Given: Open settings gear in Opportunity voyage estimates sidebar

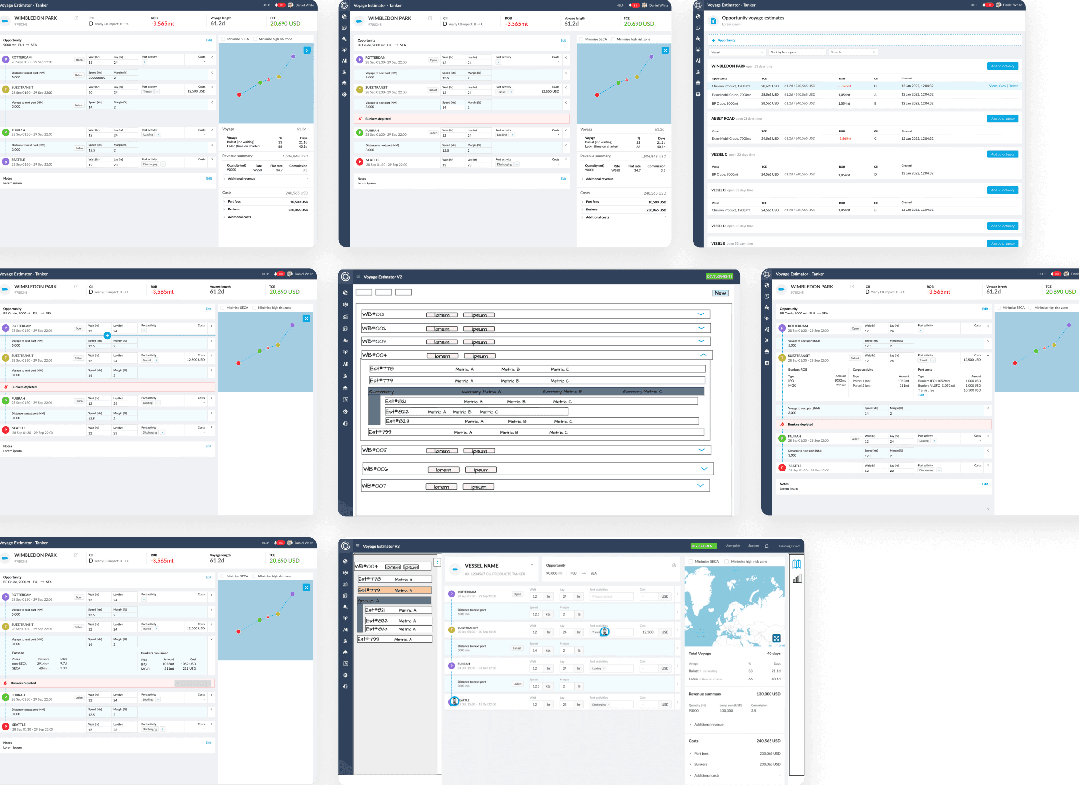Looking at the screenshot, I should coord(698,94).
